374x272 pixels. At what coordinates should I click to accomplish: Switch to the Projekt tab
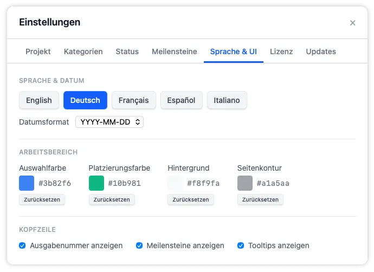(x=38, y=51)
